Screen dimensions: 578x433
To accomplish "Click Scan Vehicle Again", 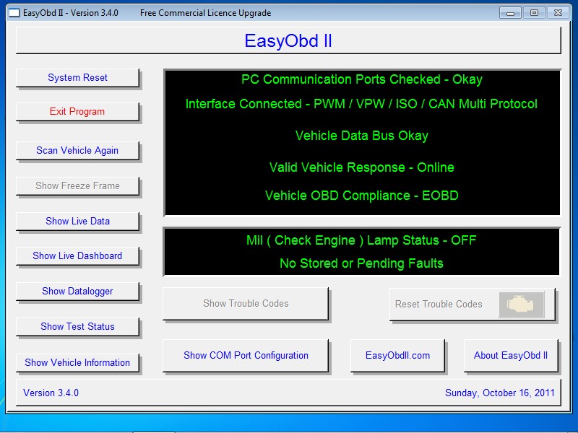I will [x=77, y=151].
